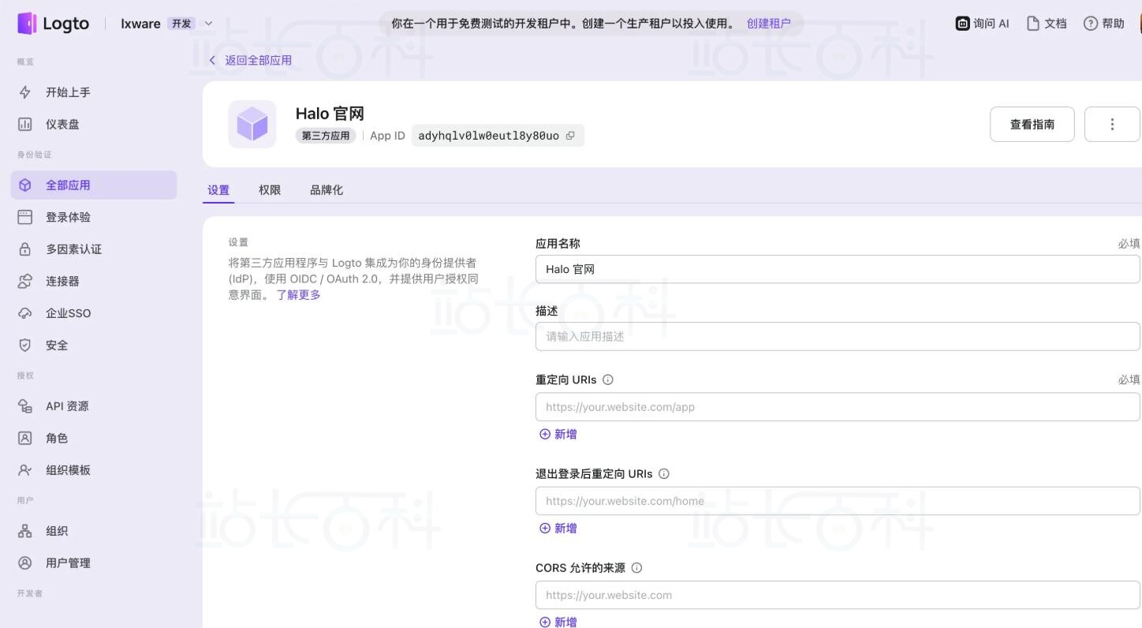Open 仪表盘 dashboard in sidebar
Image resolution: width=1142 pixels, height=628 pixels.
click(x=62, y=125)
